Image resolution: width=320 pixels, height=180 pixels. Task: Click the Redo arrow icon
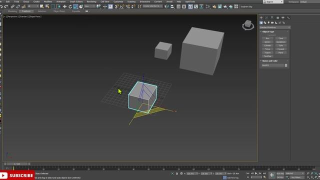[6, 6]
